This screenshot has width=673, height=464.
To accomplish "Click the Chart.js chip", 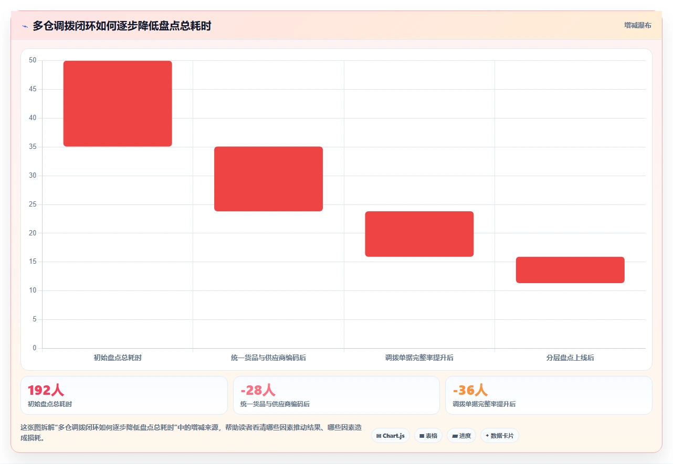I will [x=391, y=436].
